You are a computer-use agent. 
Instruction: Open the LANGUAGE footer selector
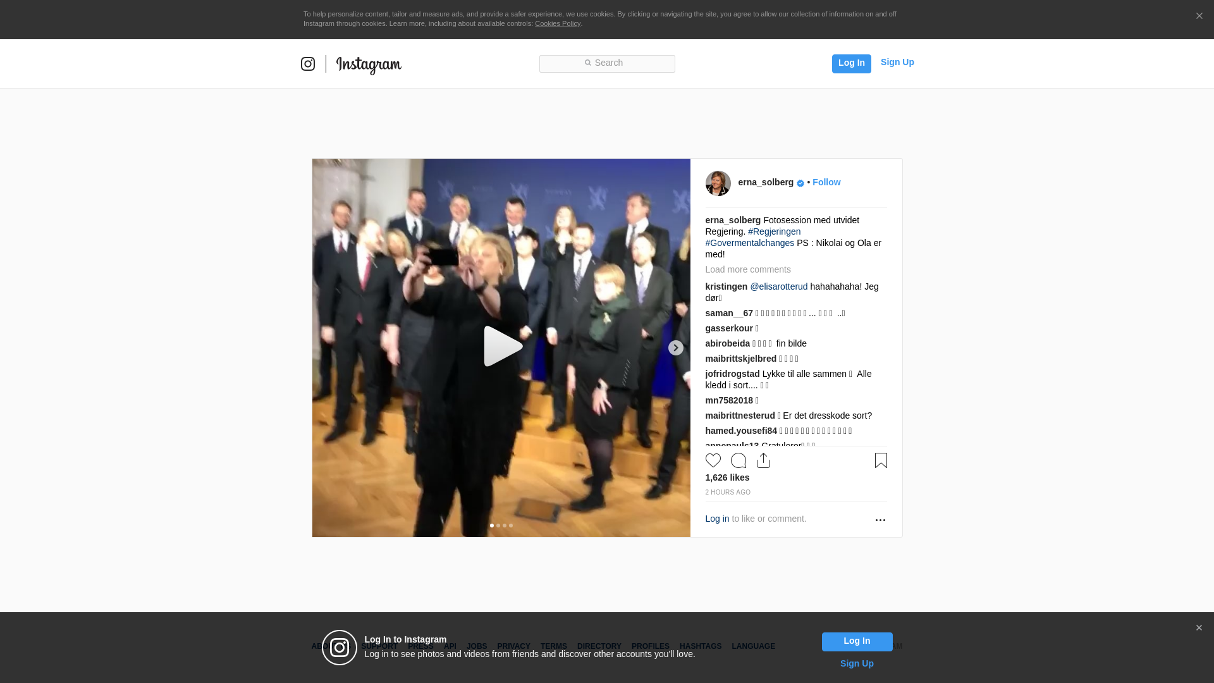click(x=754, y=646)
